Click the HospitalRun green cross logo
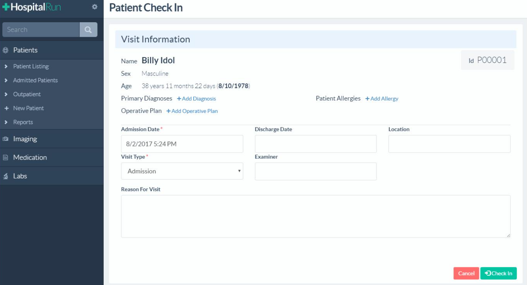The width and height of the screenshot is (527, 285). [6, 7]
